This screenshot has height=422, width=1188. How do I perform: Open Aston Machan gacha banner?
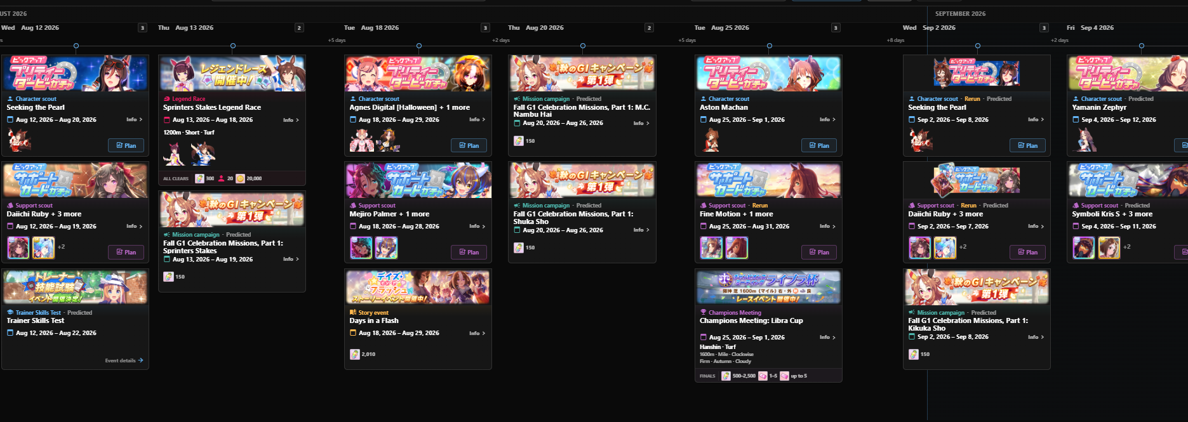769,74
